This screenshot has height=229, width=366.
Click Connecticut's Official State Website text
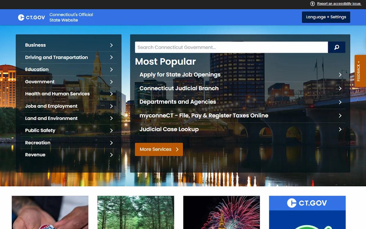[x=71, y=17]
